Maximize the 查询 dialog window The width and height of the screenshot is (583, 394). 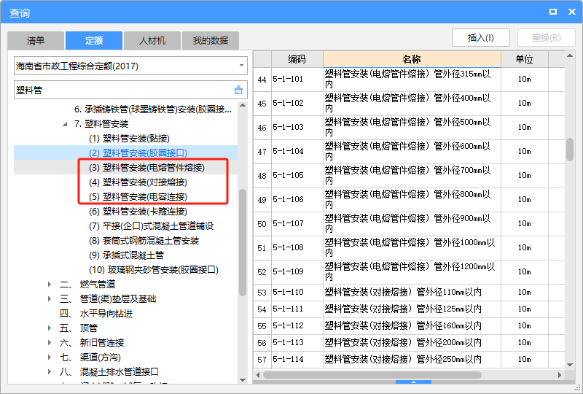tap(553, 12)
